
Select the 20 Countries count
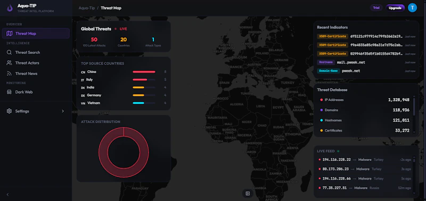(x=124, y=39)
